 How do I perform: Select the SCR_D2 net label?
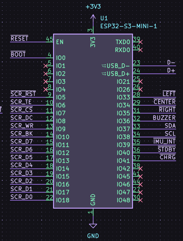[21, 181]
